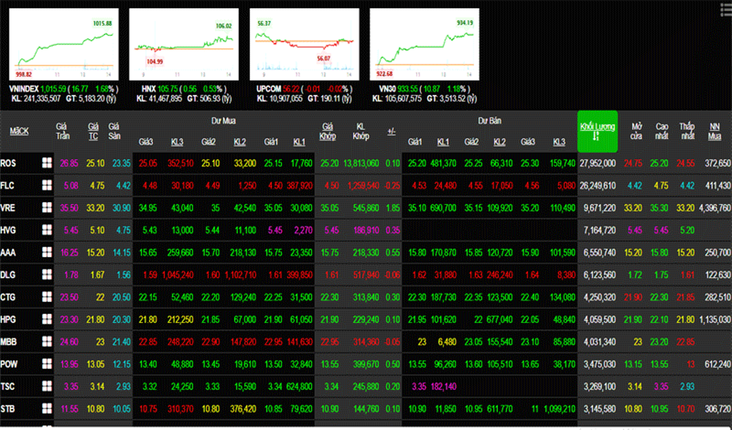The image size is (732, 430).
Task: Open the VNINDEX chart thumbnail
Action: pos(64,44)
